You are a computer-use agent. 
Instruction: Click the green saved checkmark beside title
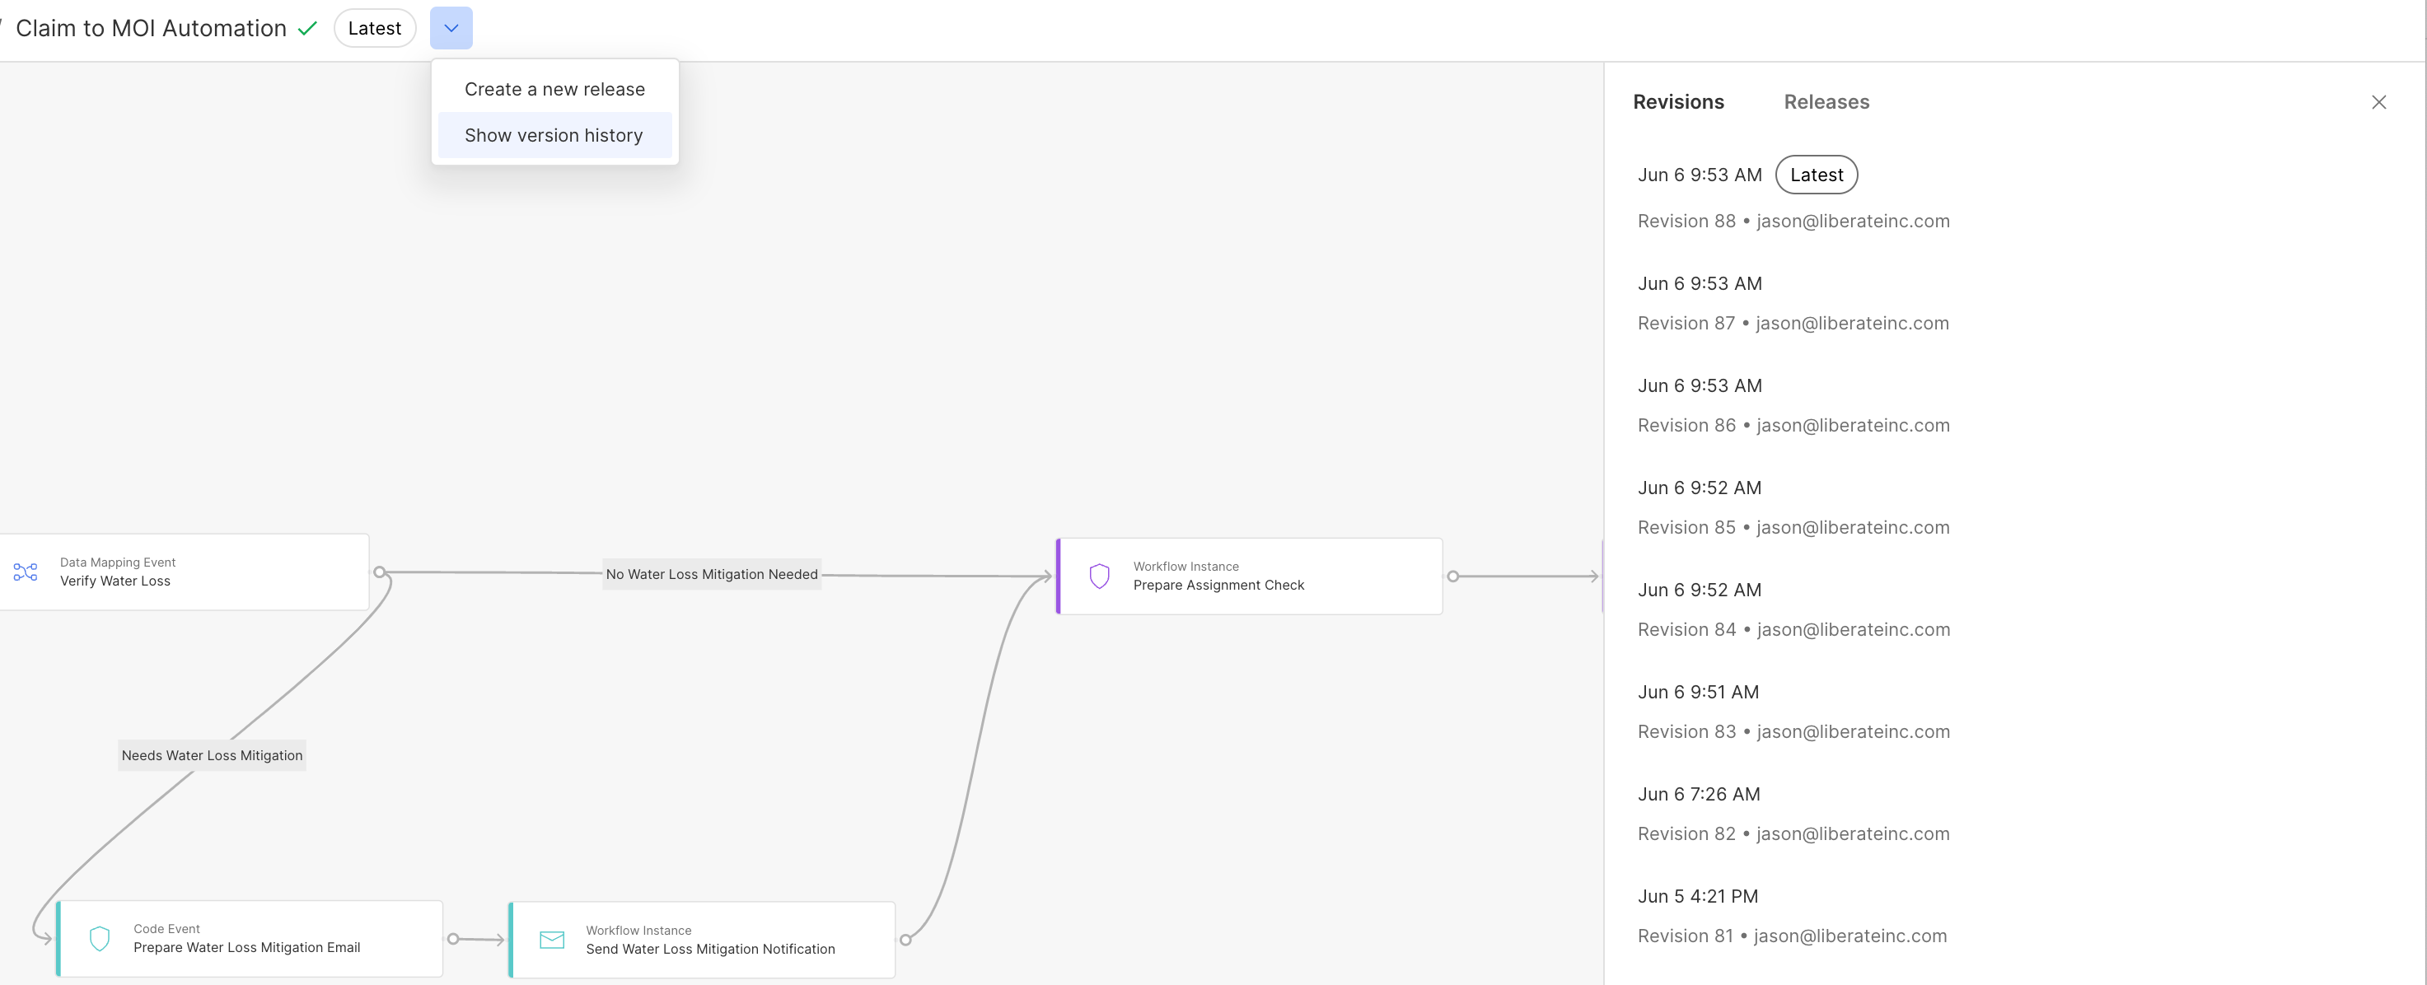[x=307, y=28]
